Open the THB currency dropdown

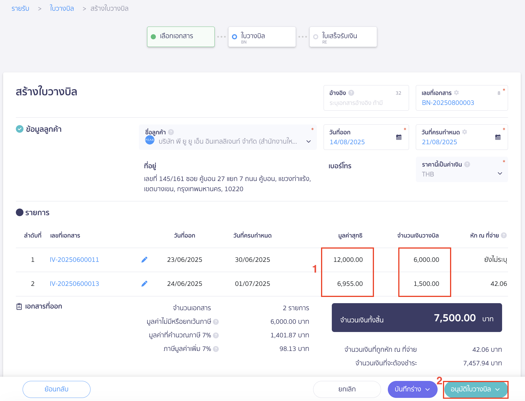(500, 174)
